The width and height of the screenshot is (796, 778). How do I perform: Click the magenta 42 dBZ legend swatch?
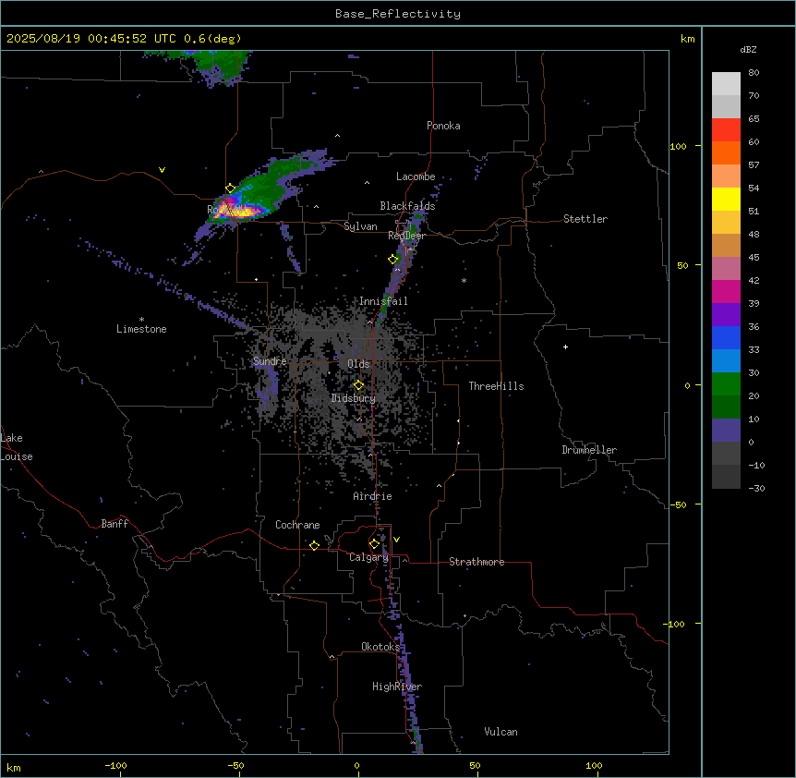(726, 291)
